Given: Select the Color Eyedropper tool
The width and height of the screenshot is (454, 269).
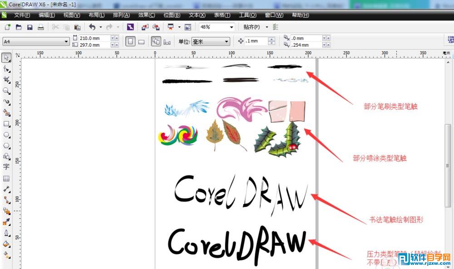Looking at the screenshot, I should (6, 222).
